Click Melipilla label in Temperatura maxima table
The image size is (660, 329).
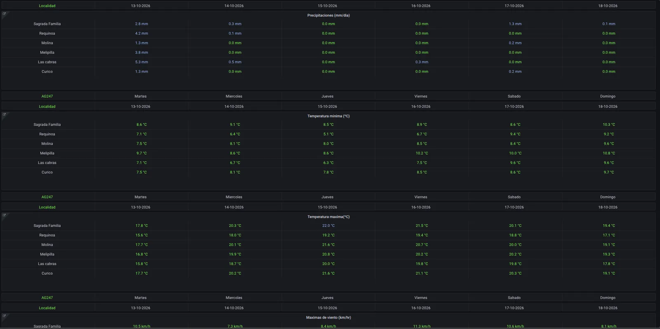(47, 254)
